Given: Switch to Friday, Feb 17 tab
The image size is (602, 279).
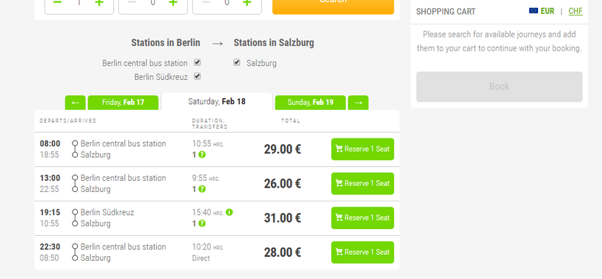Looking at the screenshot, I should 123,103.
